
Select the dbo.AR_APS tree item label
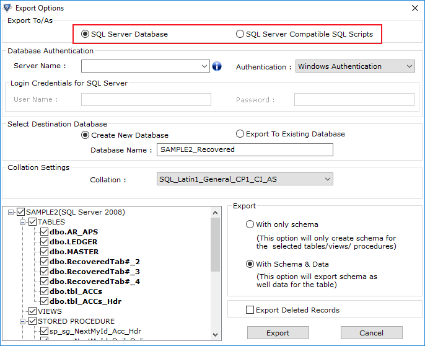(x=74, y=232)
